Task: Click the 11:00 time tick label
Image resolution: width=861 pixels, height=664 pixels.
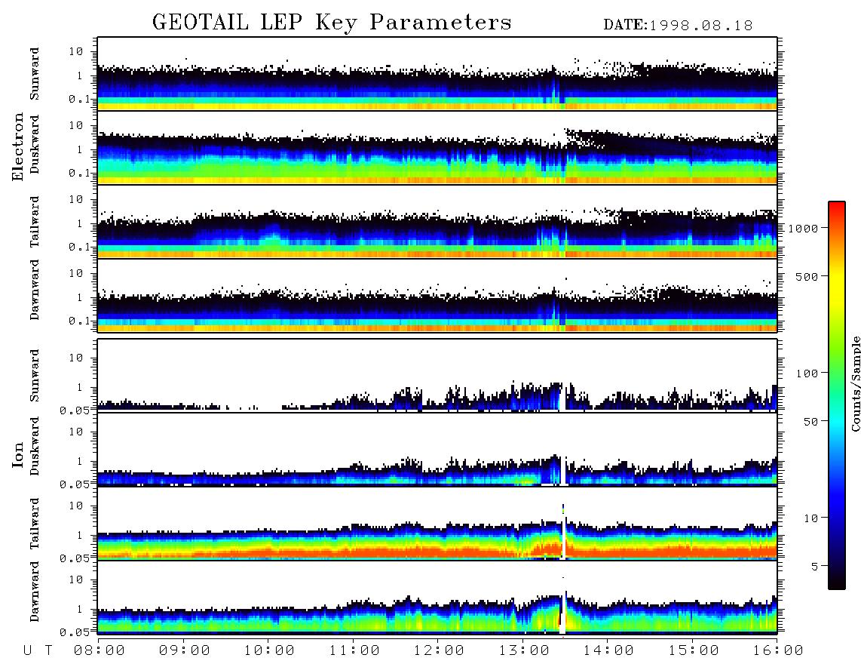Action: click(354, 650)
